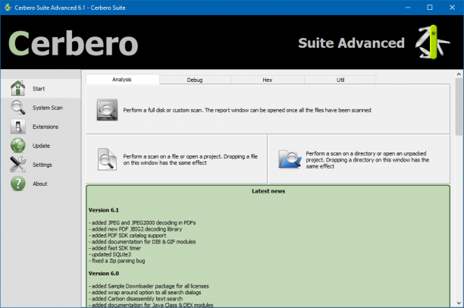
Task: Click the Version 6.0 heading
Action: tap(104, 274)
